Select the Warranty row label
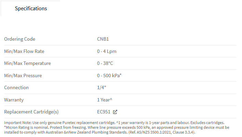The width and height of the screenshot is (242, 137). [14, 100]
